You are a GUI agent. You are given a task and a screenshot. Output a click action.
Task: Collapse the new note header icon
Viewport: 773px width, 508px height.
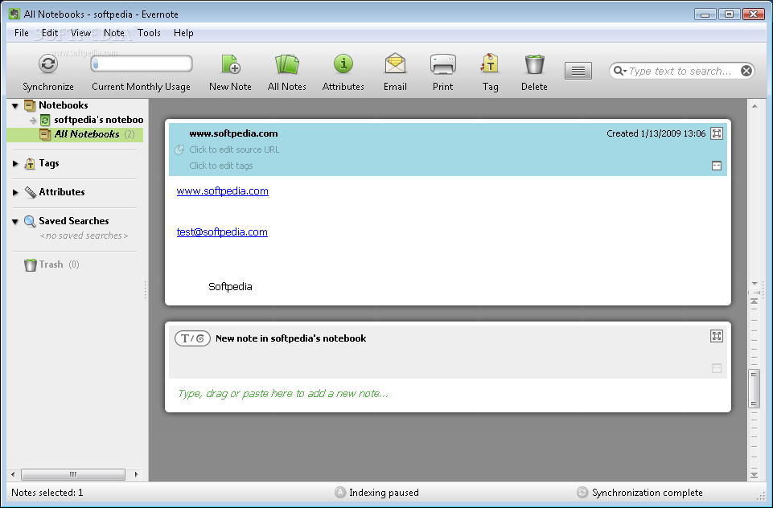pyautogui.click(x=717, y=369)
